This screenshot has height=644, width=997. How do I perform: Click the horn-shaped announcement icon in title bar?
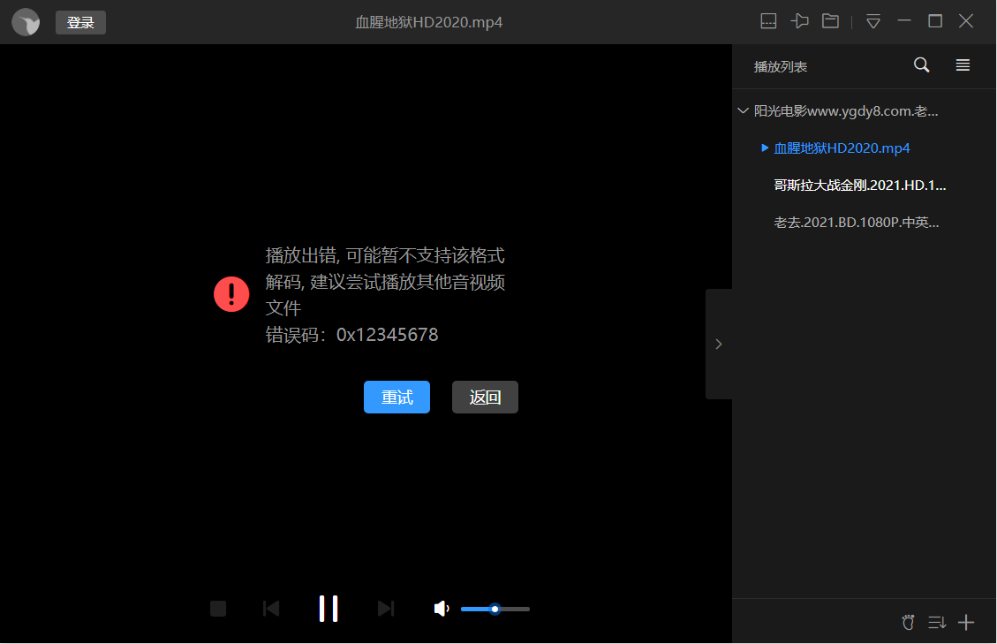pos(800,21)
